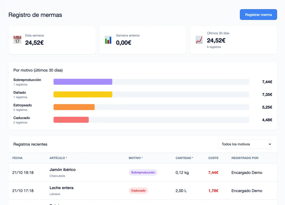Click the COSTE column header
The height and width of the screenshot is (205, 285).
[x=213, y=158]
